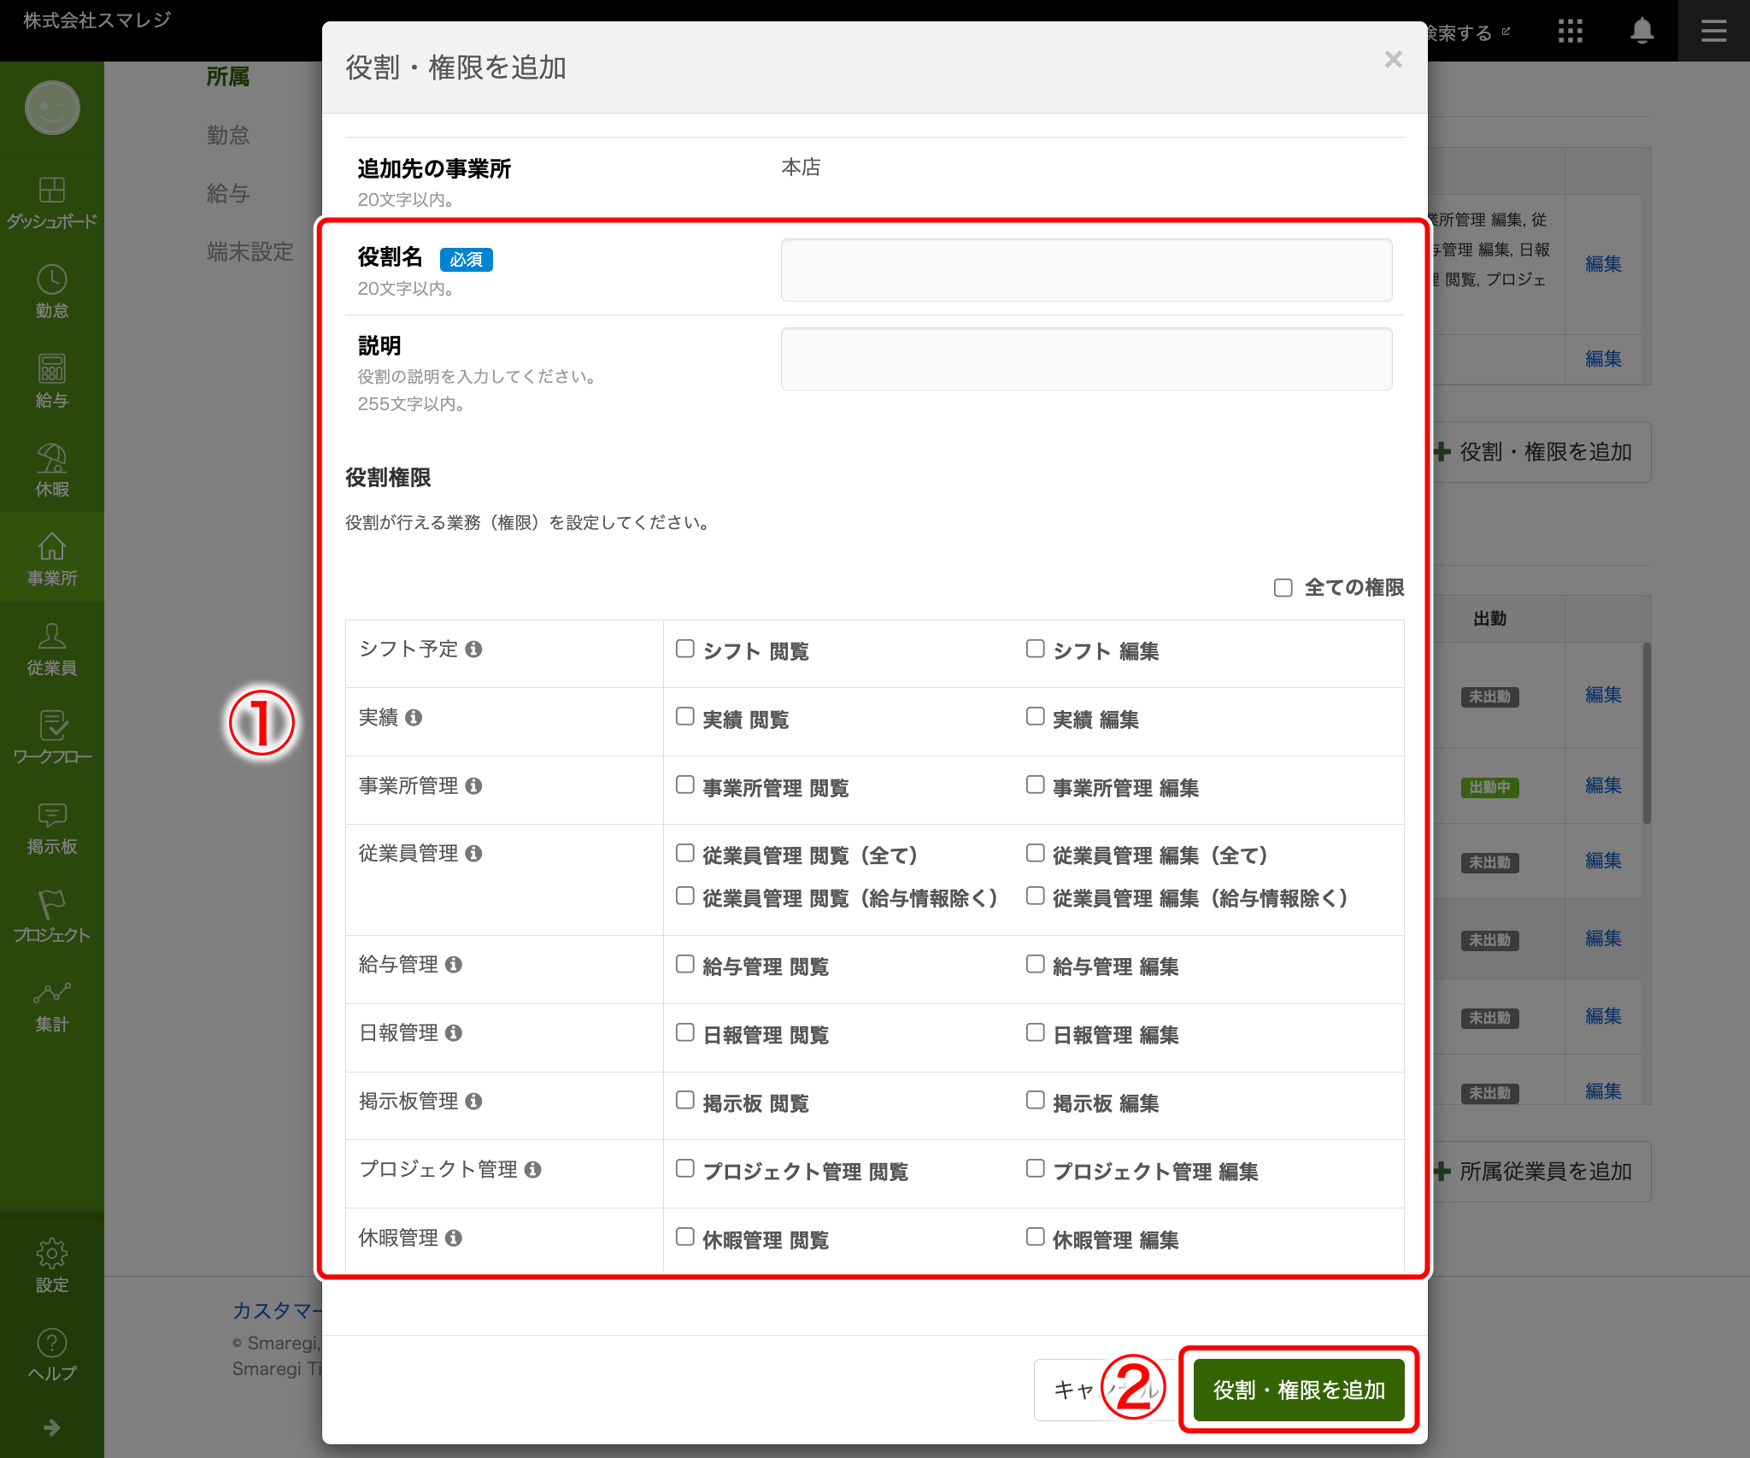
Task: Click the green 役割・権限を追加 submit button
Action: pyautogui.click(x=1299, y=1390)
